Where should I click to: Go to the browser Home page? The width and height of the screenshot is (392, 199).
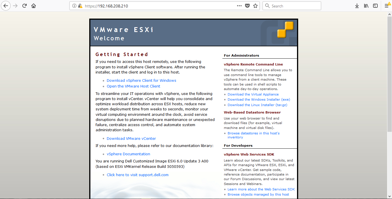34,6
